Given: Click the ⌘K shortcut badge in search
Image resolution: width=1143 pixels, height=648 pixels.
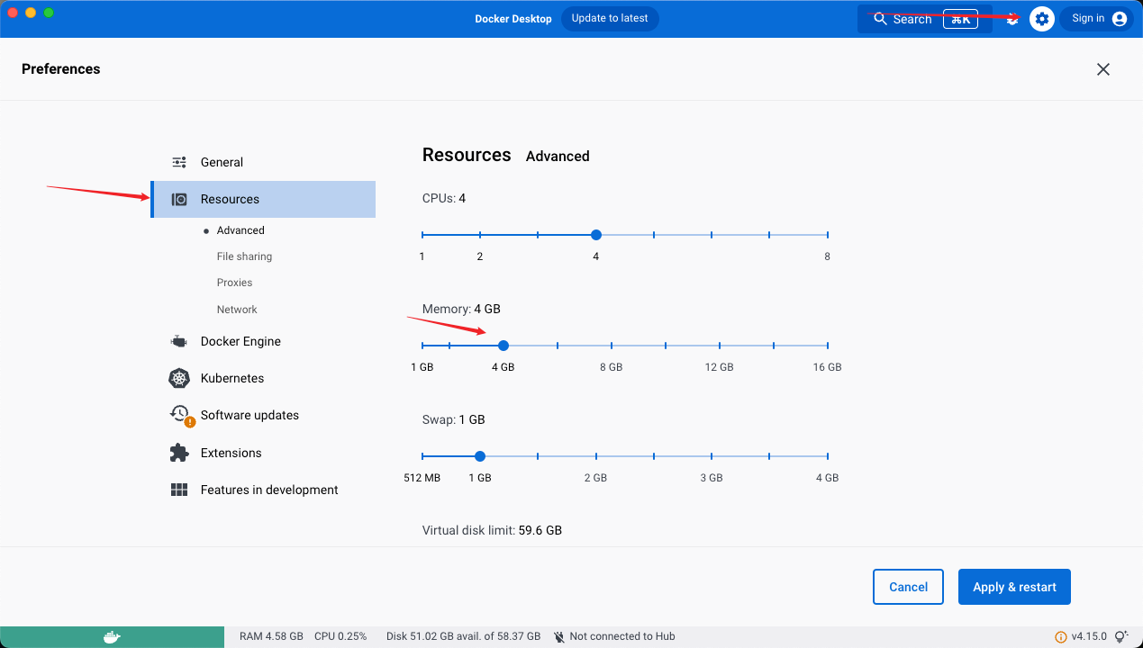Looking at the screenshot, I should pos(960,19).
